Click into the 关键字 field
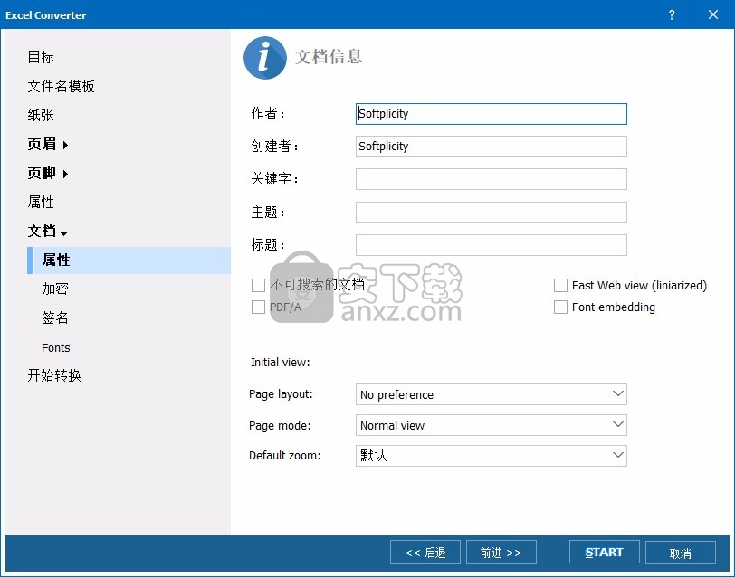 click(x=491, y=179)
